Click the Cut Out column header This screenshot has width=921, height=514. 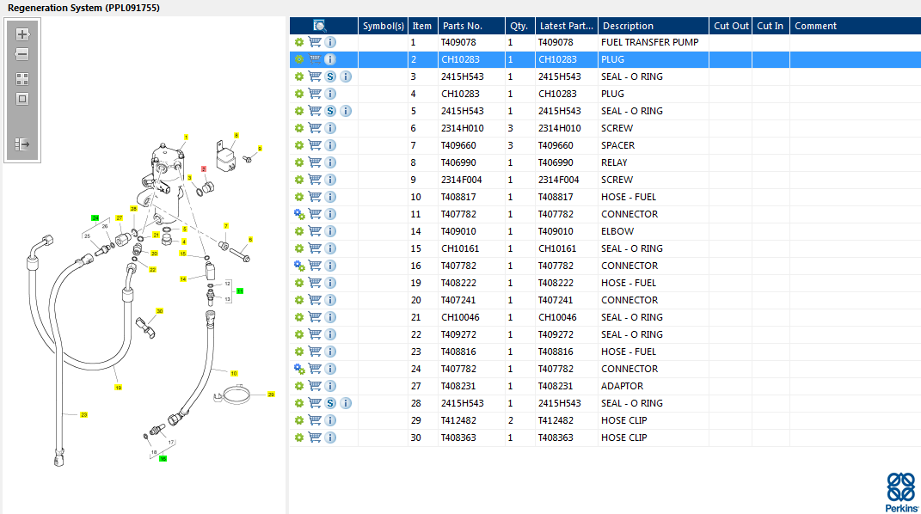[731, 26]
